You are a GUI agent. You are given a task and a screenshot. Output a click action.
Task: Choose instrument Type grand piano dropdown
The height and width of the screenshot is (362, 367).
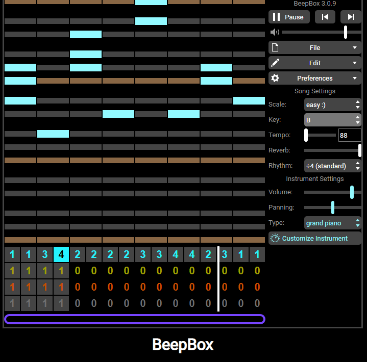332,223
